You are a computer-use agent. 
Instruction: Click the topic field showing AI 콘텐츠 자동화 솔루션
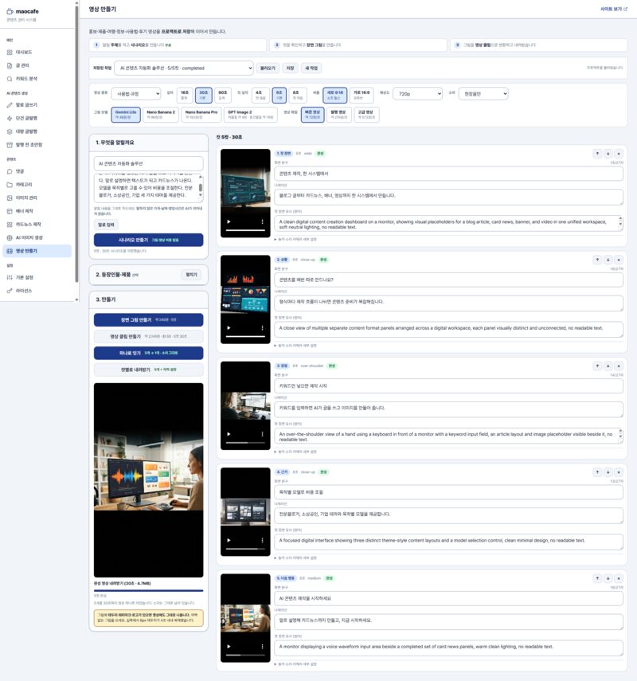click(149, 164)
